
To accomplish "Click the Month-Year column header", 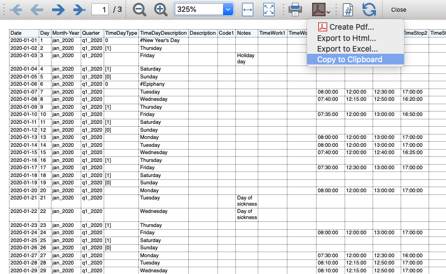I will tap(66, 33).
